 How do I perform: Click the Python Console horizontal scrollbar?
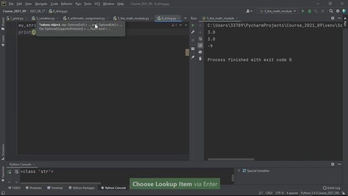point(60,183)
